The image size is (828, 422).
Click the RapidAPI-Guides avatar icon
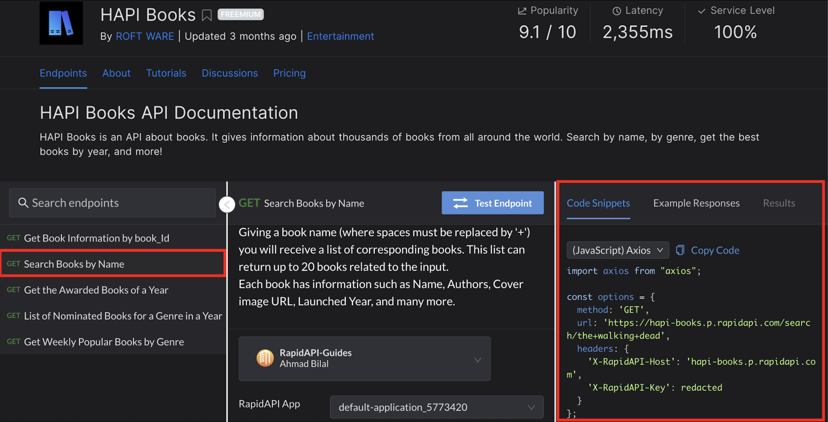pyautogui.click(x=265, y=358)
